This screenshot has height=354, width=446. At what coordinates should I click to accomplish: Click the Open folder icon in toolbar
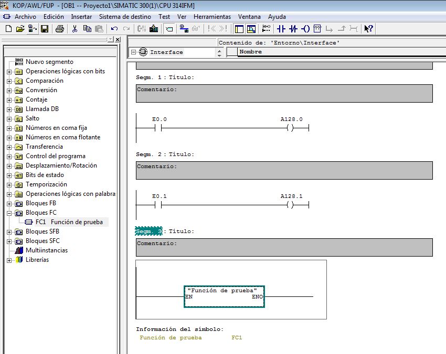pos(20,29)
